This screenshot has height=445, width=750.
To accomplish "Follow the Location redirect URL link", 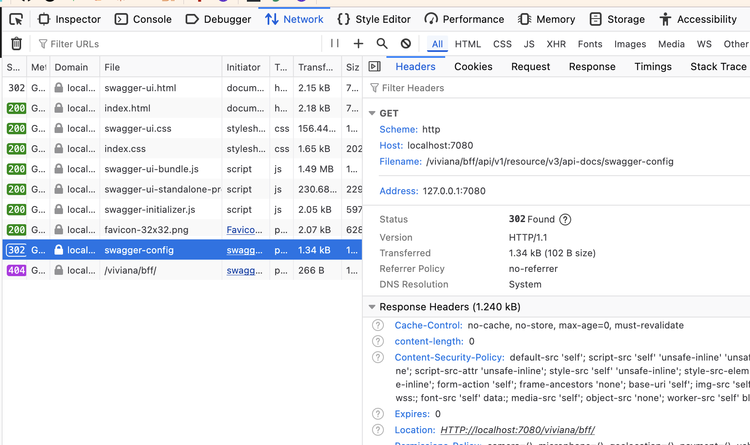I will pos(517,430).
